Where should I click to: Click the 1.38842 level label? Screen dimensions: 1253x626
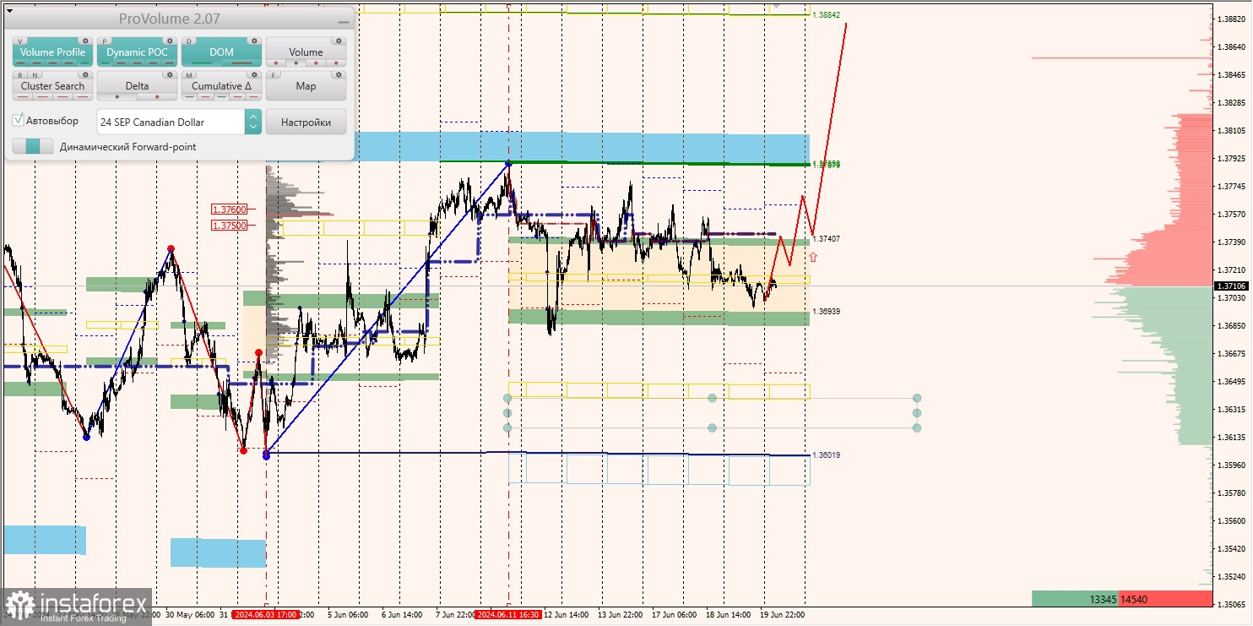pos(826,15)
